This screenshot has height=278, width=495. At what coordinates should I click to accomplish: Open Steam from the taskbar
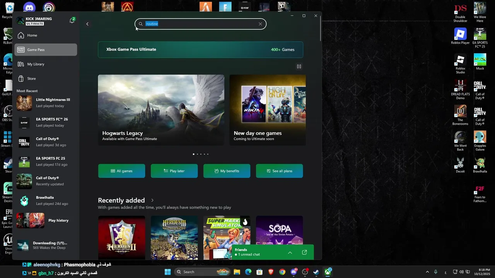(316, 272)
